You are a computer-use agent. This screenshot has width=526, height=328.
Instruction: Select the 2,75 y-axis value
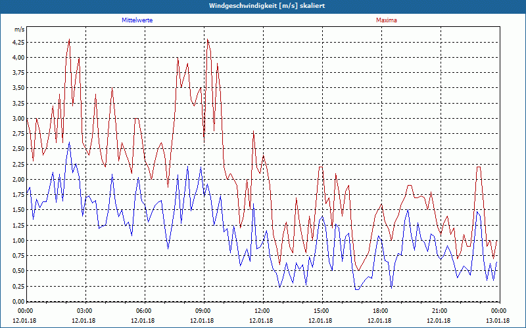pyautogui.click(x=18, y=134)
